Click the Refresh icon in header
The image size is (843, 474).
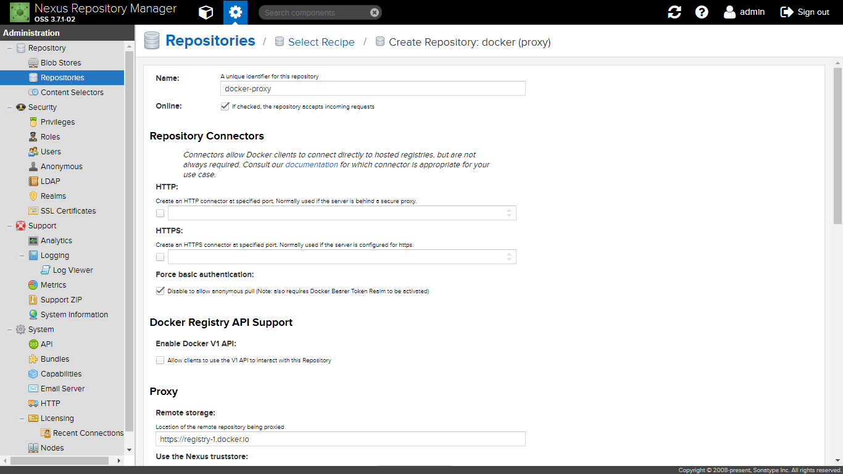click(x=675, y=12)
